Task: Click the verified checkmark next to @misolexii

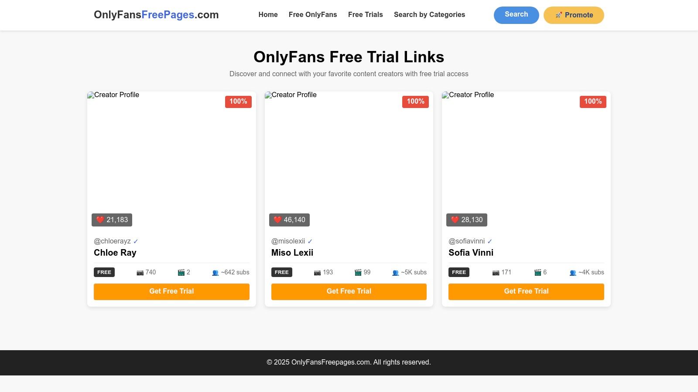Action: 310,241
